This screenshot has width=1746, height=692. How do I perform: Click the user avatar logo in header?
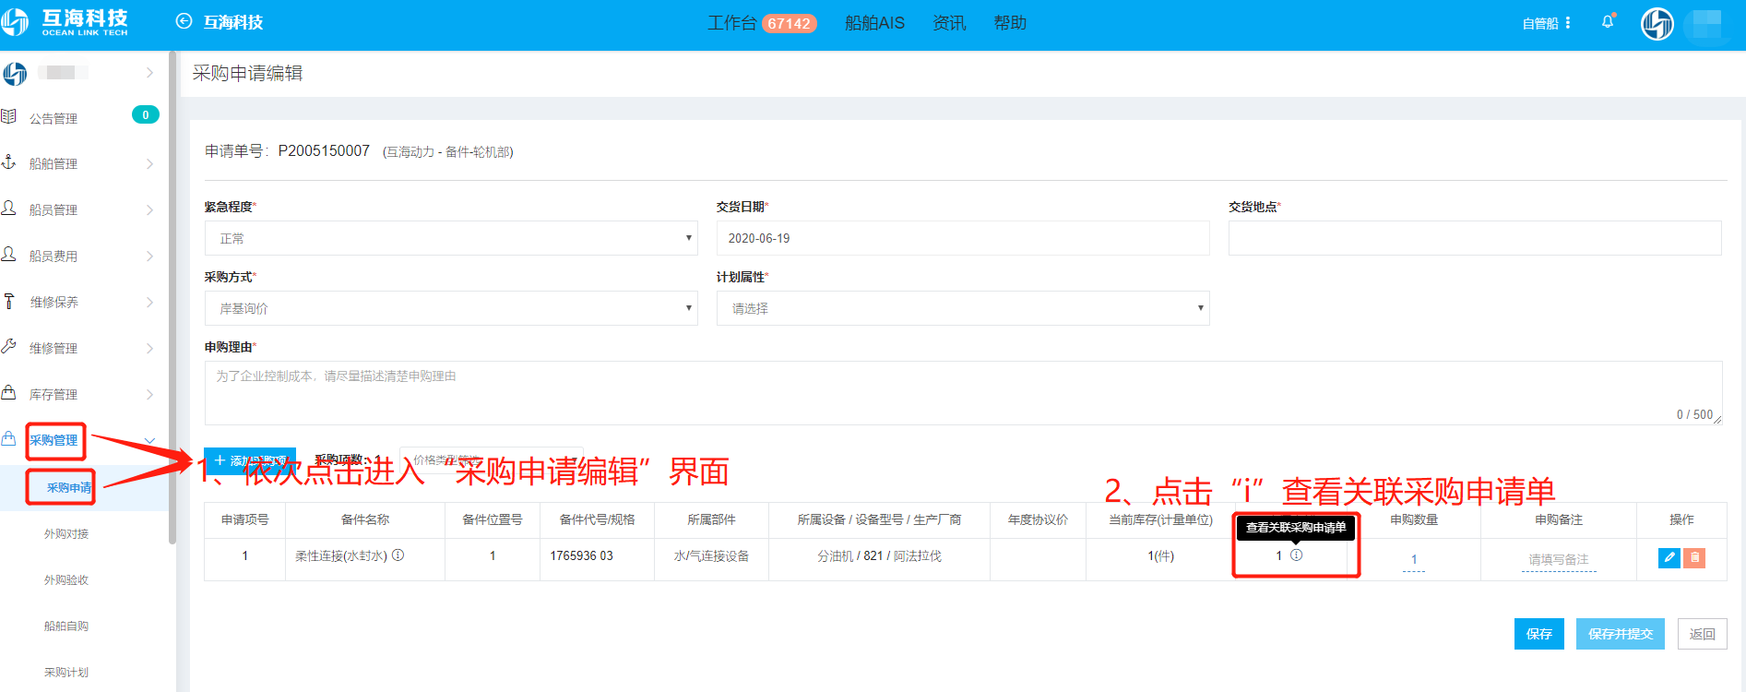pyautogui.click(x=1657, y=23)
